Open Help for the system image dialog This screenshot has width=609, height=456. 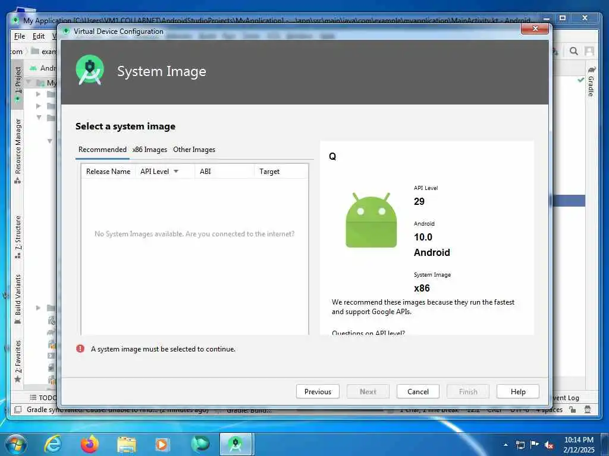pos(518,392)
